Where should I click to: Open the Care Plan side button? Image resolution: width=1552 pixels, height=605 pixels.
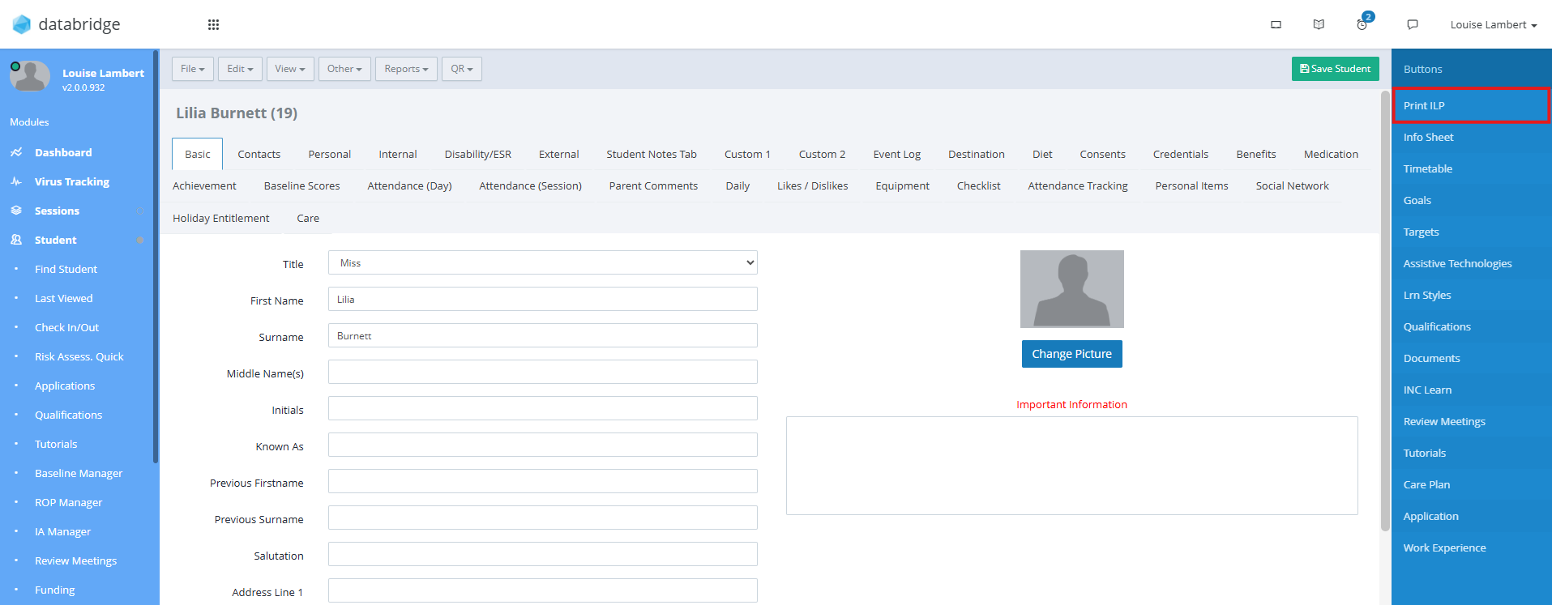tap(1471, 484)
